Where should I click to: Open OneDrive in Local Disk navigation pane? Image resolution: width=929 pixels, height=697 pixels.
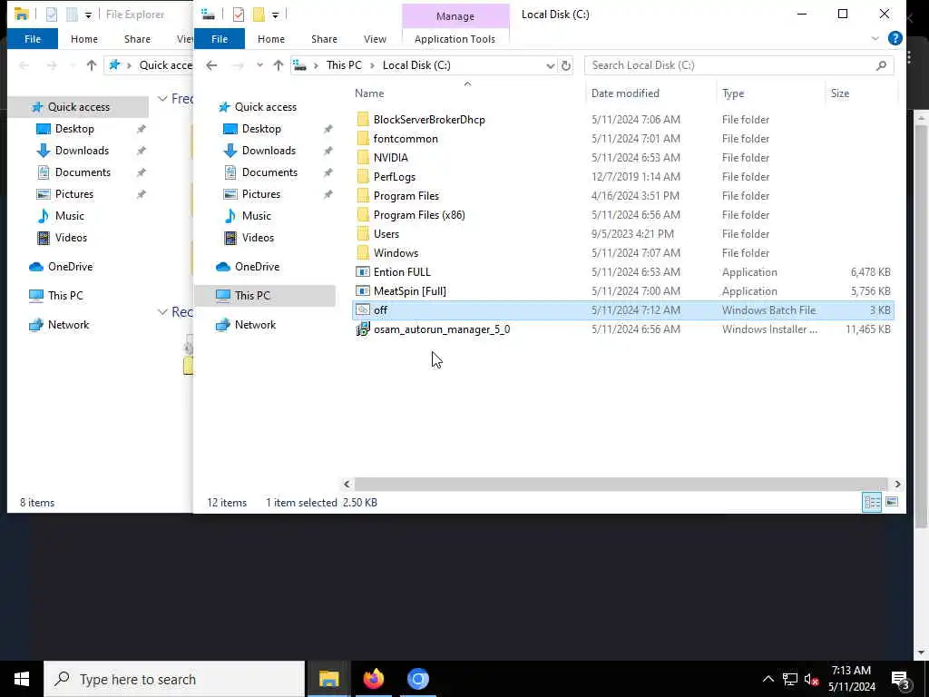point(257,267)
